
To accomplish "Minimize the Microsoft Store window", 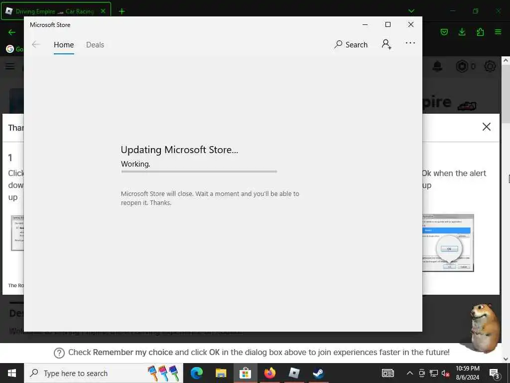I will point(365,25).
